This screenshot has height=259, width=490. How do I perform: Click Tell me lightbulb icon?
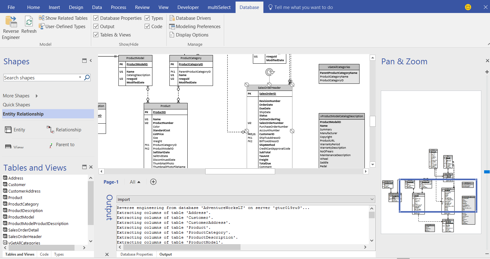pyautogui.click(x=271, y=7)
